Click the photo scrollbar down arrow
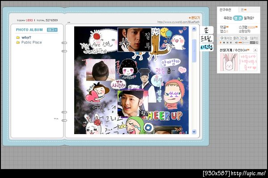The width and height of the screenshot is (268, 178). click(194, 131)
